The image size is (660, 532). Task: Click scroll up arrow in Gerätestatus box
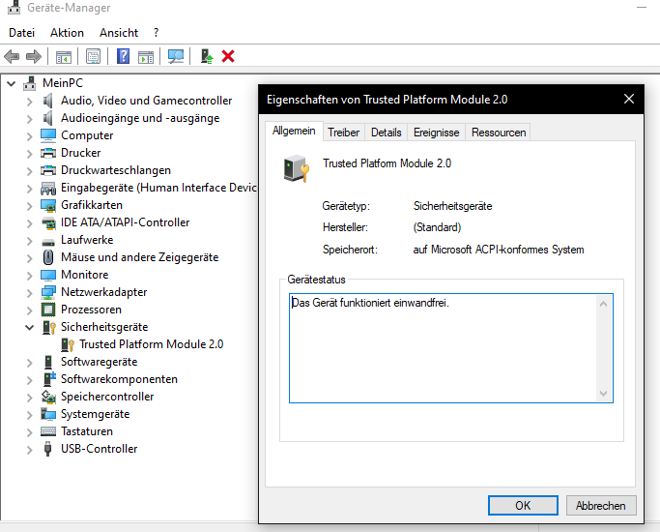pos(603,304)
